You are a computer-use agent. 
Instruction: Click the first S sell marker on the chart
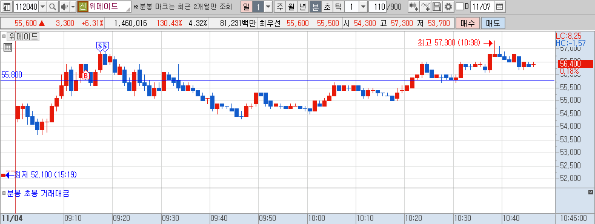(100, 46)
